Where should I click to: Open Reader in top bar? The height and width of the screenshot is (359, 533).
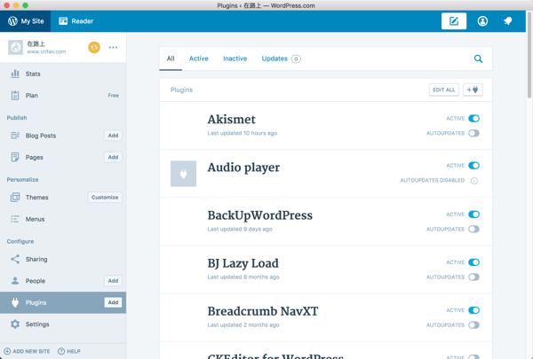[76, 21]
